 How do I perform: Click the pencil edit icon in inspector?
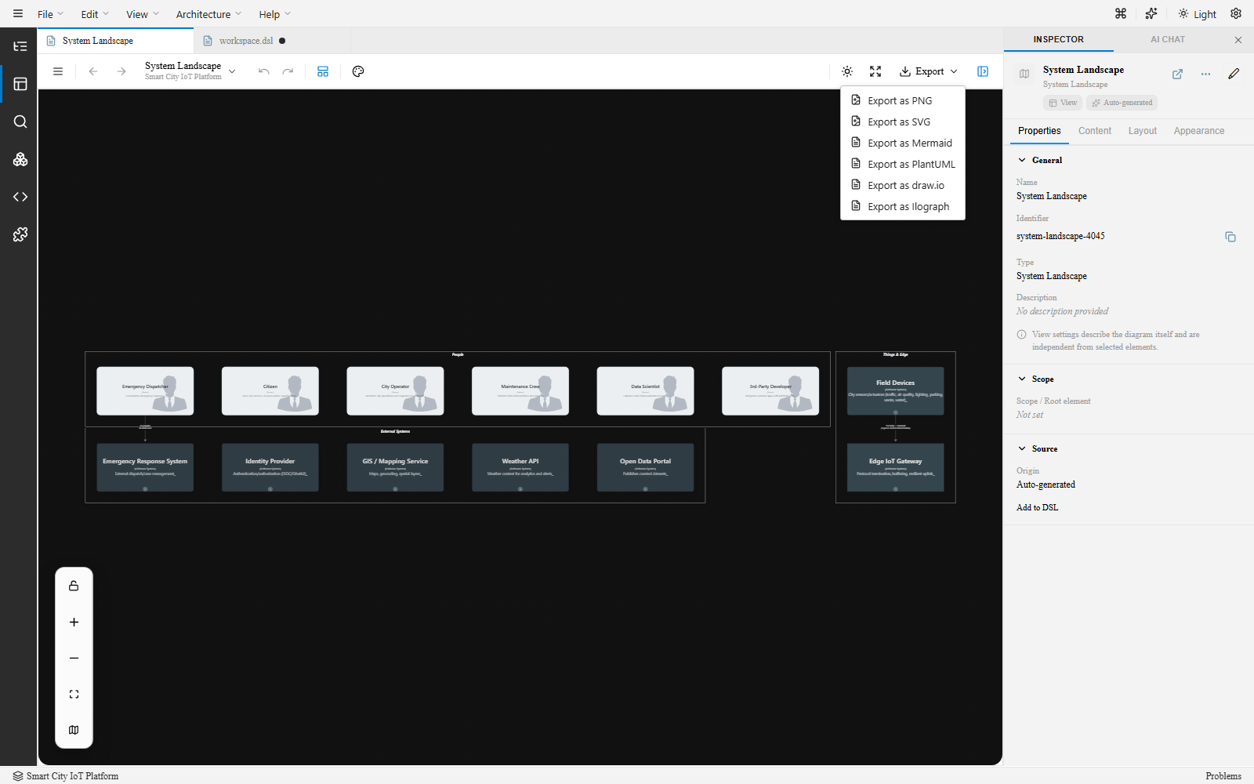pos(1234,74)
